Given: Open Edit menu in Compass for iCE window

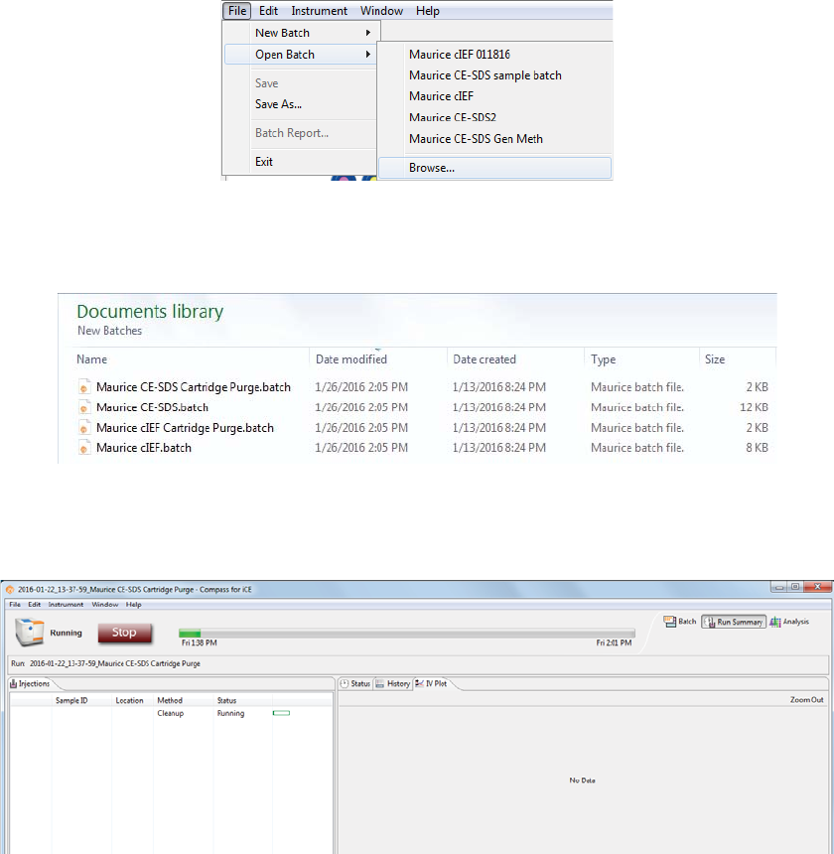Looking at the screenshot, I should (x=35, y=605).
